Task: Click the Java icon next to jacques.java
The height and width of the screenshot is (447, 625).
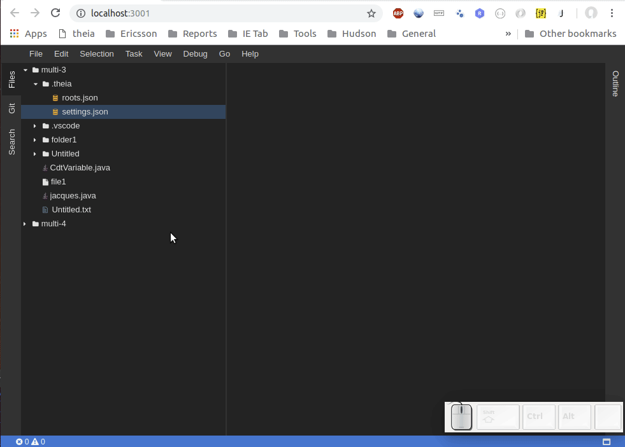Action: [44, 195]
